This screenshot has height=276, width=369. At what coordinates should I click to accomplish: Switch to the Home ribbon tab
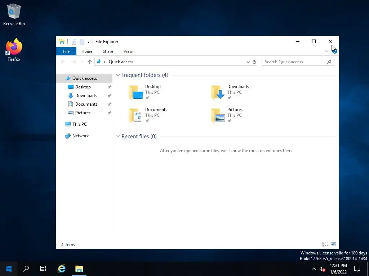(x=87, y=51)
